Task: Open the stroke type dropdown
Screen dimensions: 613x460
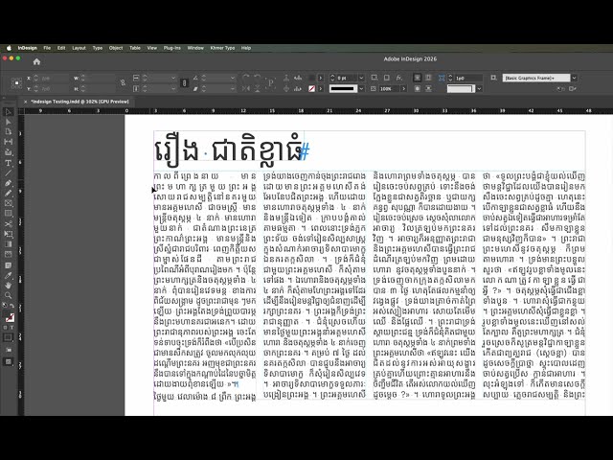Action: coord(361,89)
